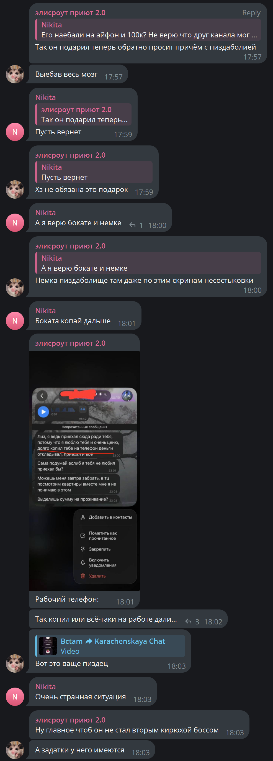Click the play button in the screenshot voice message
The image size is (273, 761).
pos(43,411)
